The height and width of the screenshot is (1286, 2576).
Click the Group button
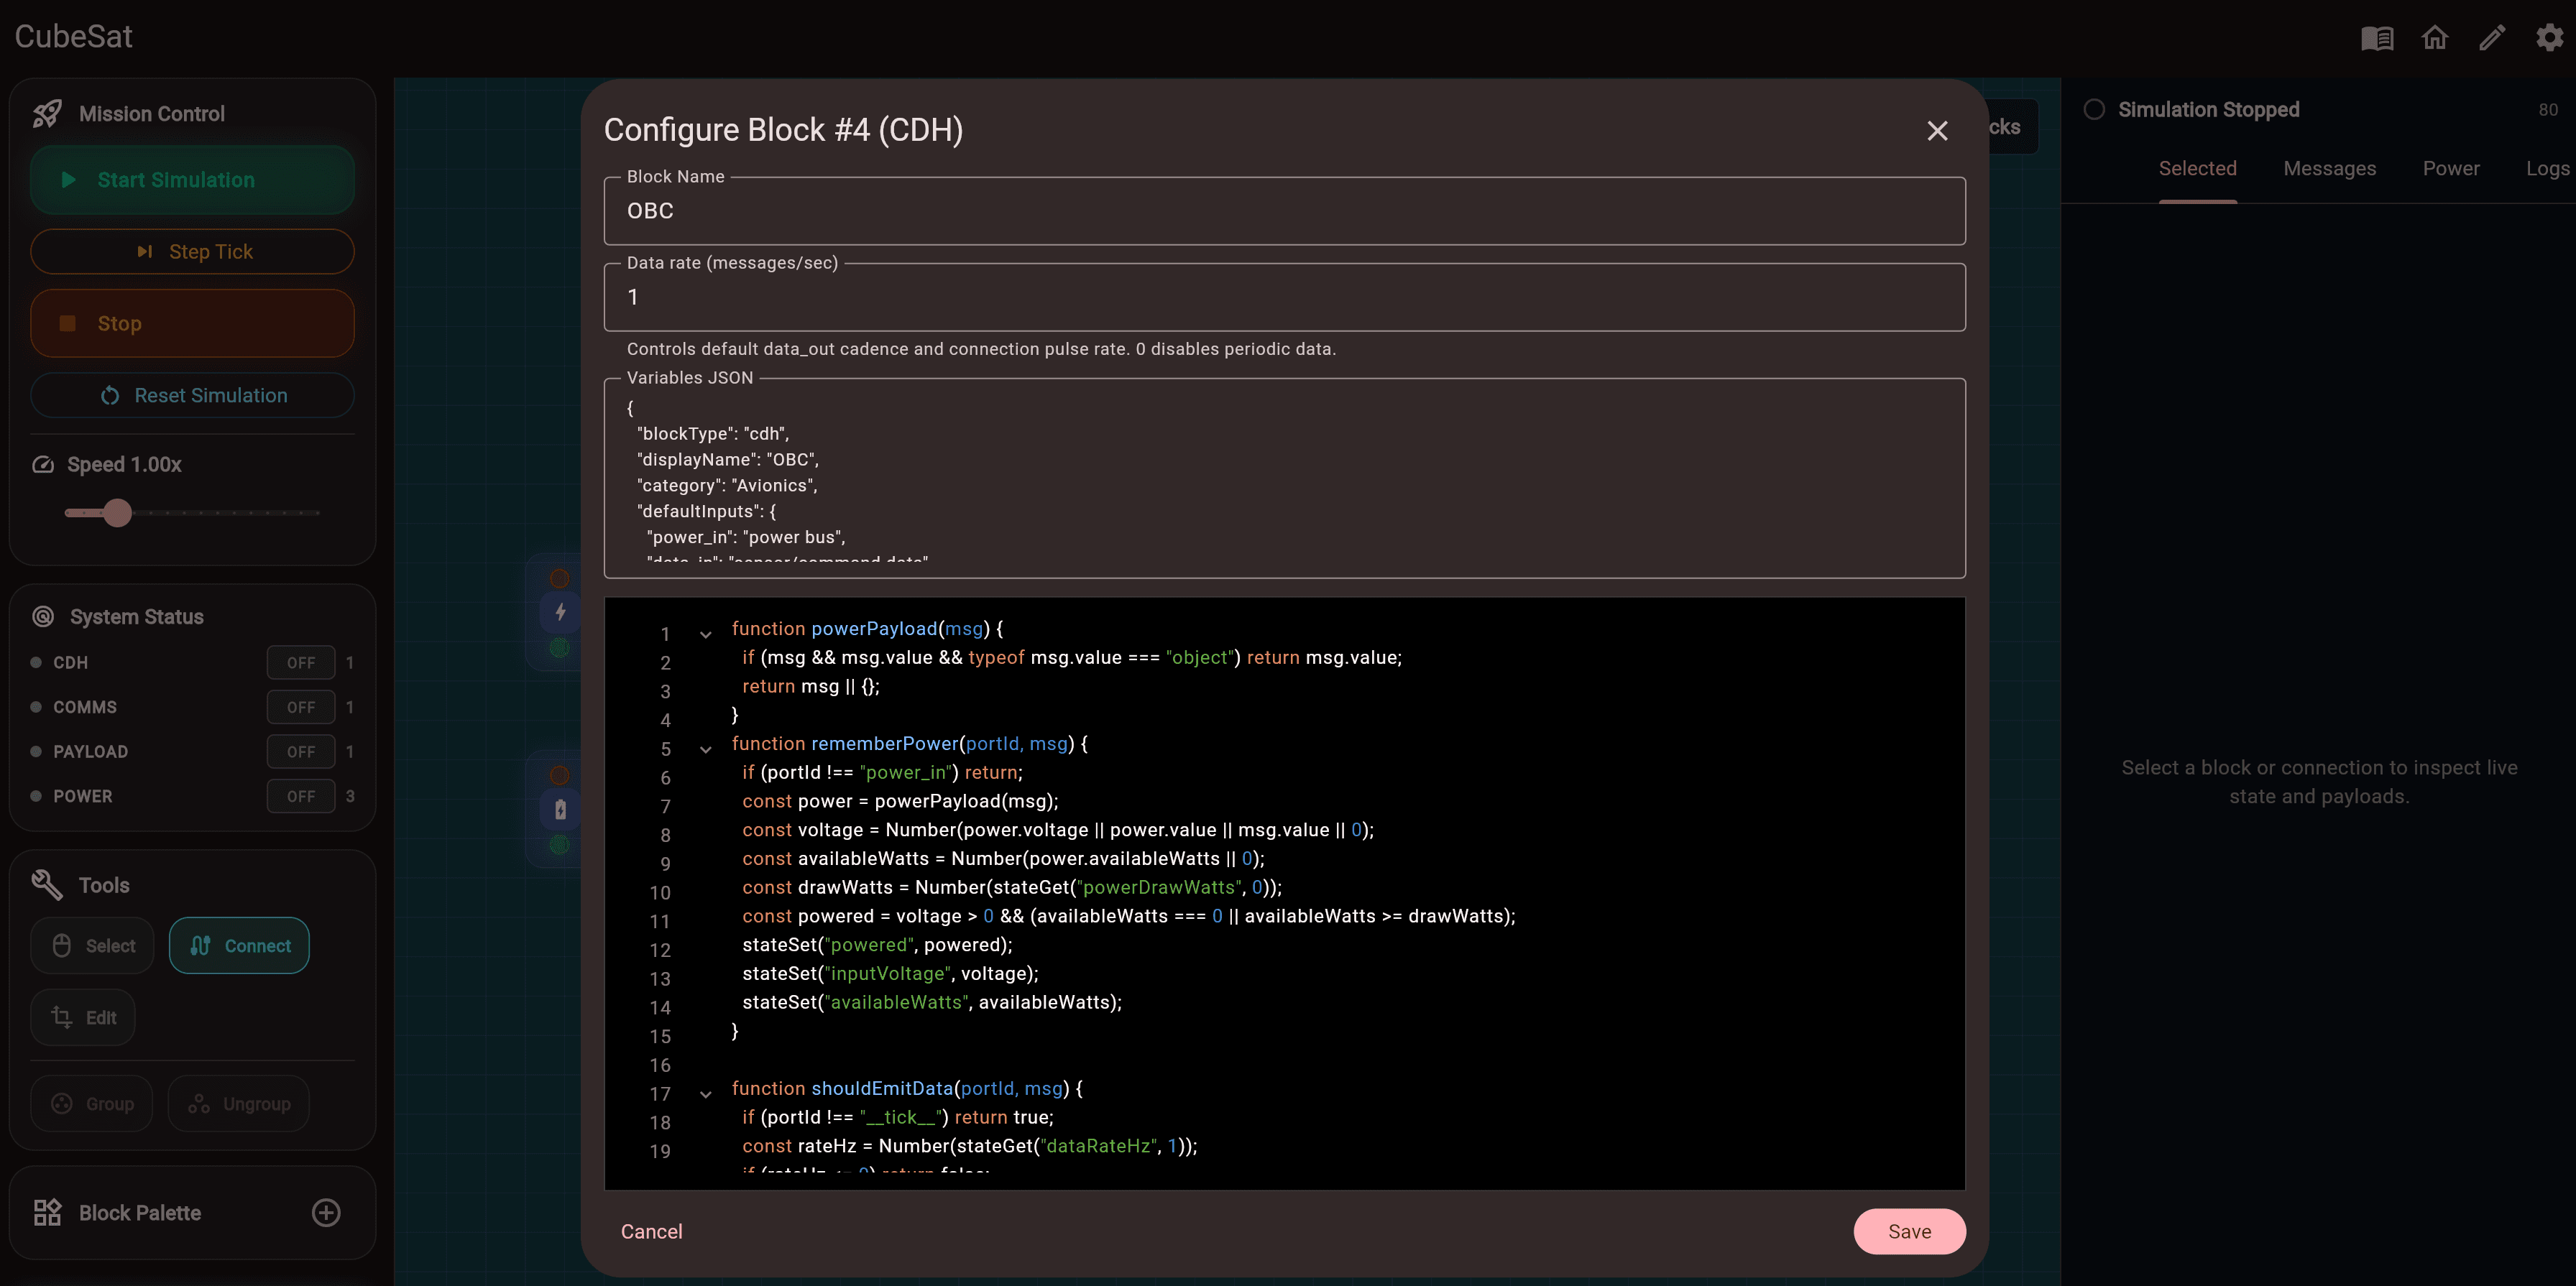(92, 1104)
